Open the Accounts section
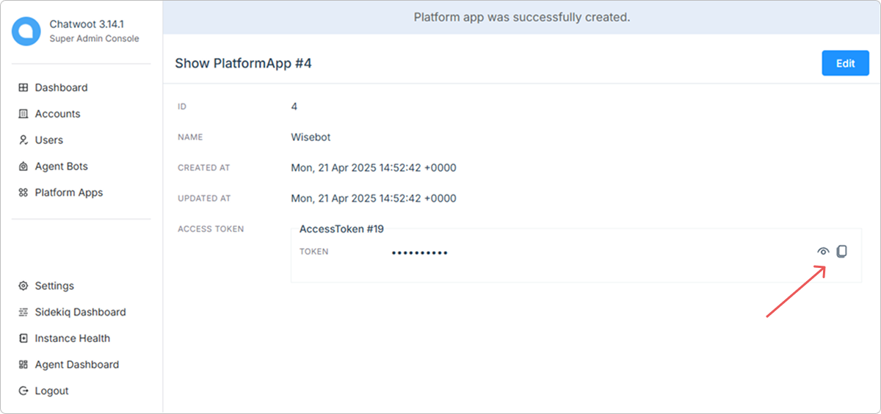881x414 pixels. 58,114
